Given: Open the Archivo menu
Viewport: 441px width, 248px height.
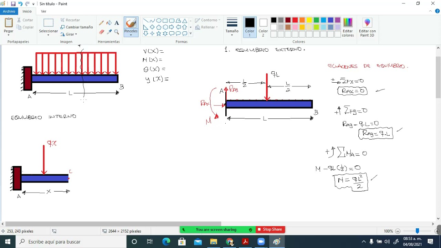Looking at the screenshot, I should tap(9, 11).
